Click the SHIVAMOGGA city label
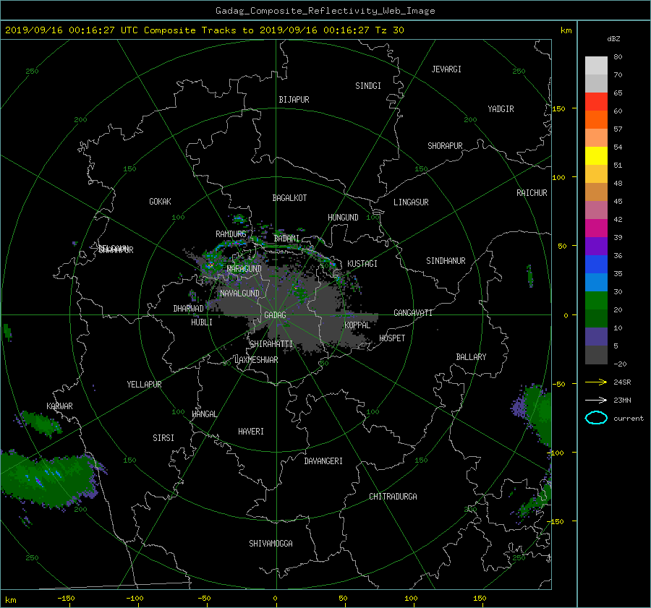The image size is (651, 608). [x=271, y=543]
